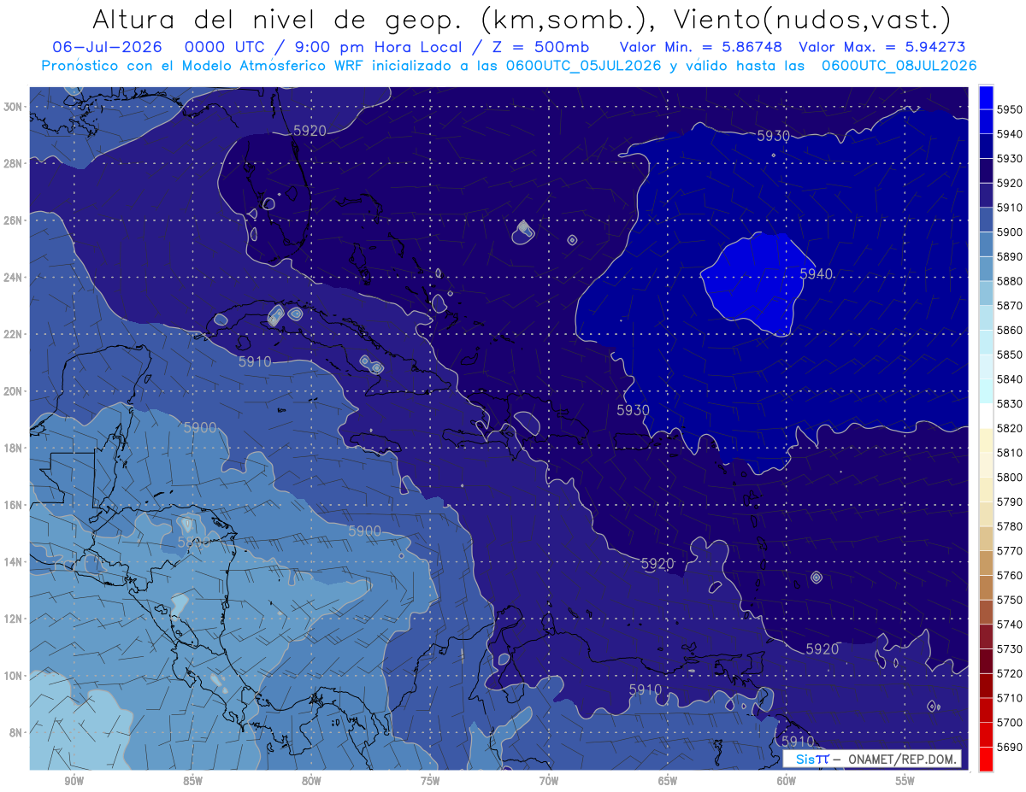Click the '65W' longitude axis label
Viewport: 1026px width, 792px height.
click(x=668, y=782)
